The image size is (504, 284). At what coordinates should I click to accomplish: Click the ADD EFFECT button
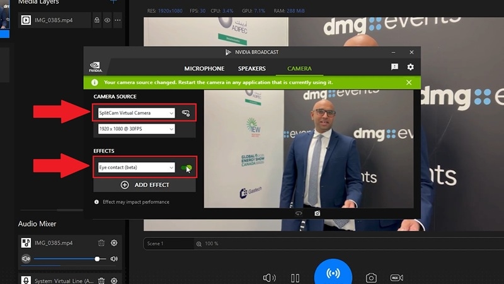pyautogui.click(x=144, y=185)
